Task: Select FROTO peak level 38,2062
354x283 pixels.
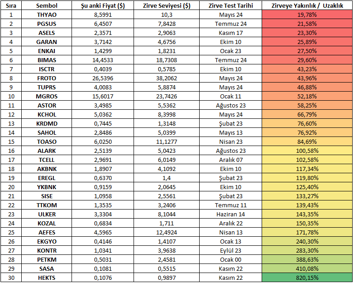Action: pos(167,78)
